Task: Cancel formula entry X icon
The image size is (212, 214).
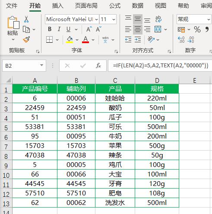Action: 67,66
